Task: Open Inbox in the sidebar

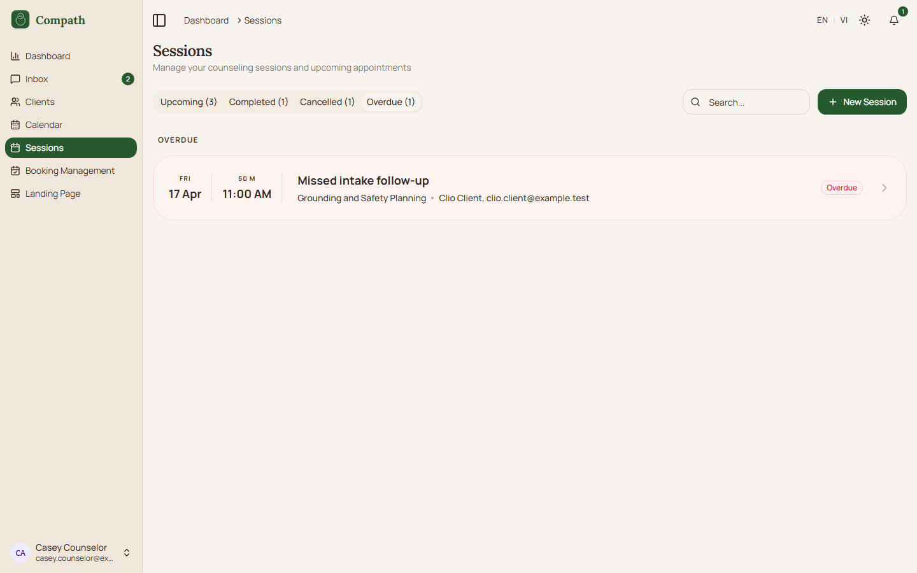Action: (37, 79)
